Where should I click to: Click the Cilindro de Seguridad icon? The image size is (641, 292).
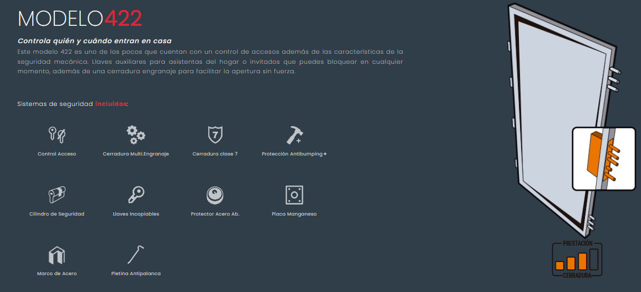coord(57,195)
